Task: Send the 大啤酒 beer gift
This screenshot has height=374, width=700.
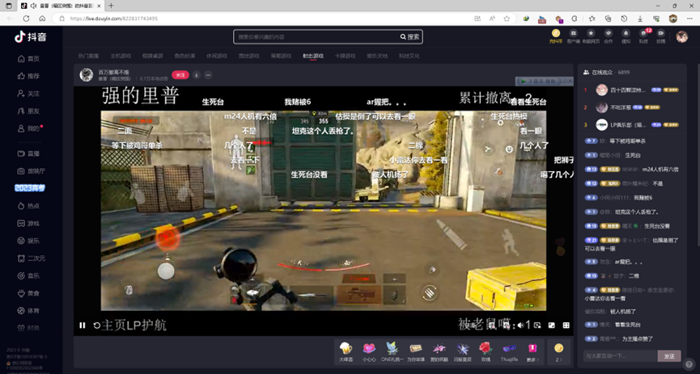Action: [x=346, y=351]
